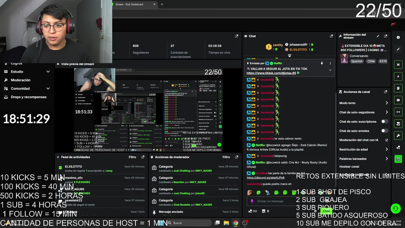Open Drops y recompensas in left sidebar
The width and height of the screenshot is (405, 228).
pos(28,97)
